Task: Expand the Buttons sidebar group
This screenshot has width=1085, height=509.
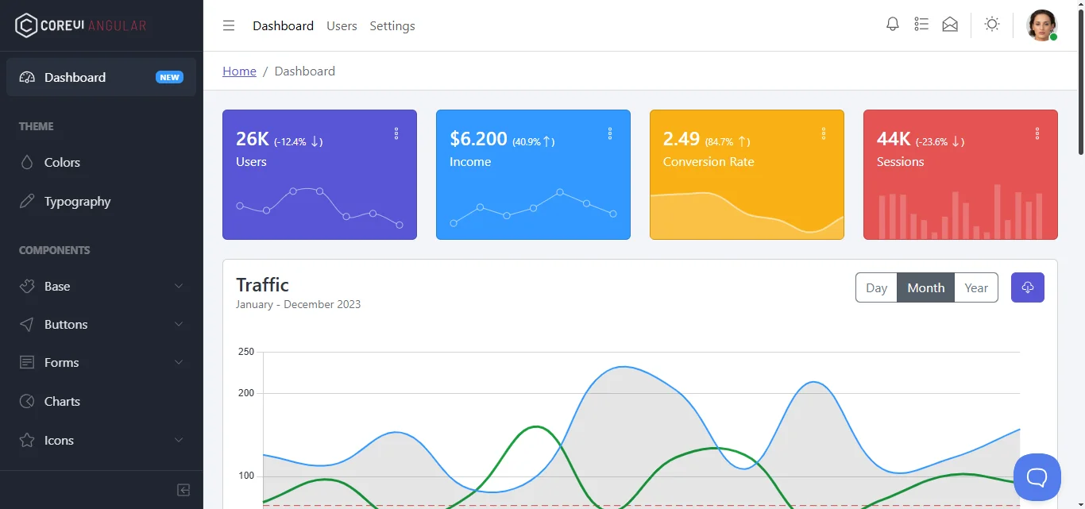Action: tap(101, 324)
